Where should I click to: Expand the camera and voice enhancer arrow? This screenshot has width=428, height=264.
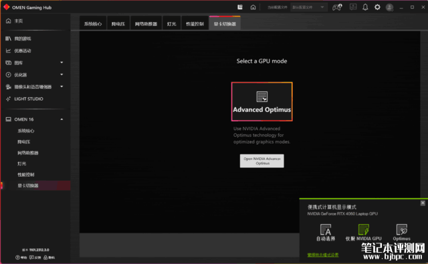click(62, 87)
